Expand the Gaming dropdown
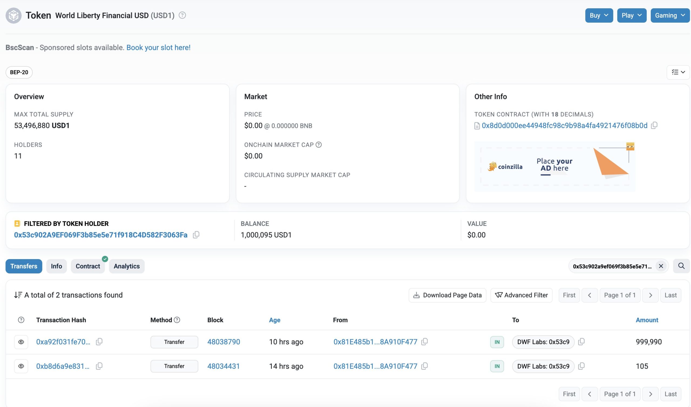691x407 pixels. point(670,15)
